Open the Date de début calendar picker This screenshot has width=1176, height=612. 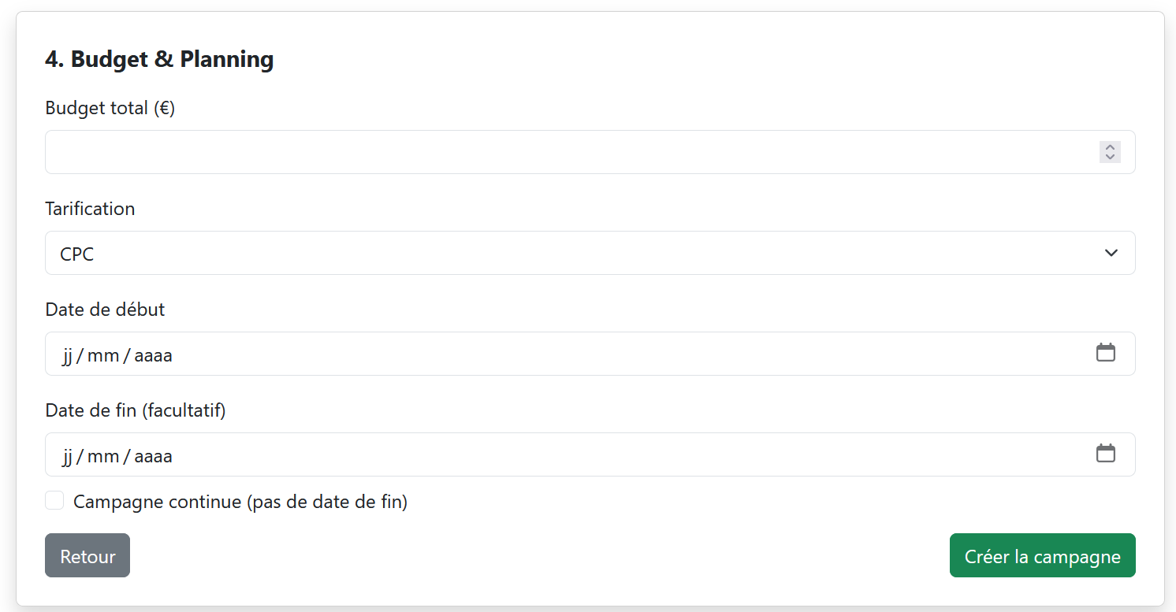[x=1106, y=353]
